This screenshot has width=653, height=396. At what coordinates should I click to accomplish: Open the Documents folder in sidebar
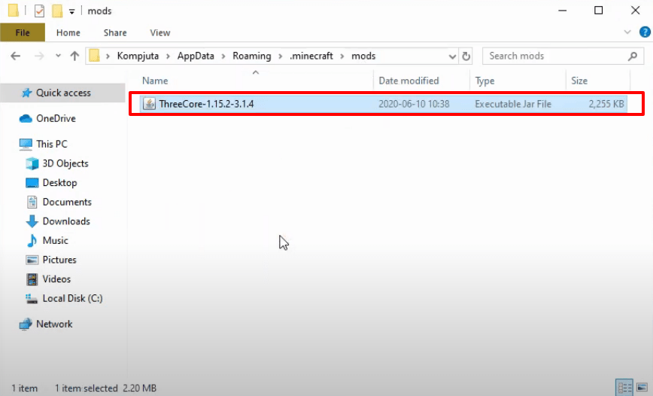coord(67,202)
